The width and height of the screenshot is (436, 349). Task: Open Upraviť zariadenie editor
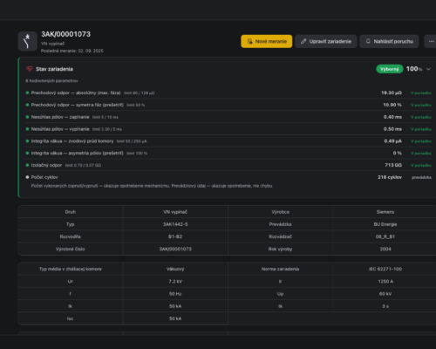click(326, 41)
